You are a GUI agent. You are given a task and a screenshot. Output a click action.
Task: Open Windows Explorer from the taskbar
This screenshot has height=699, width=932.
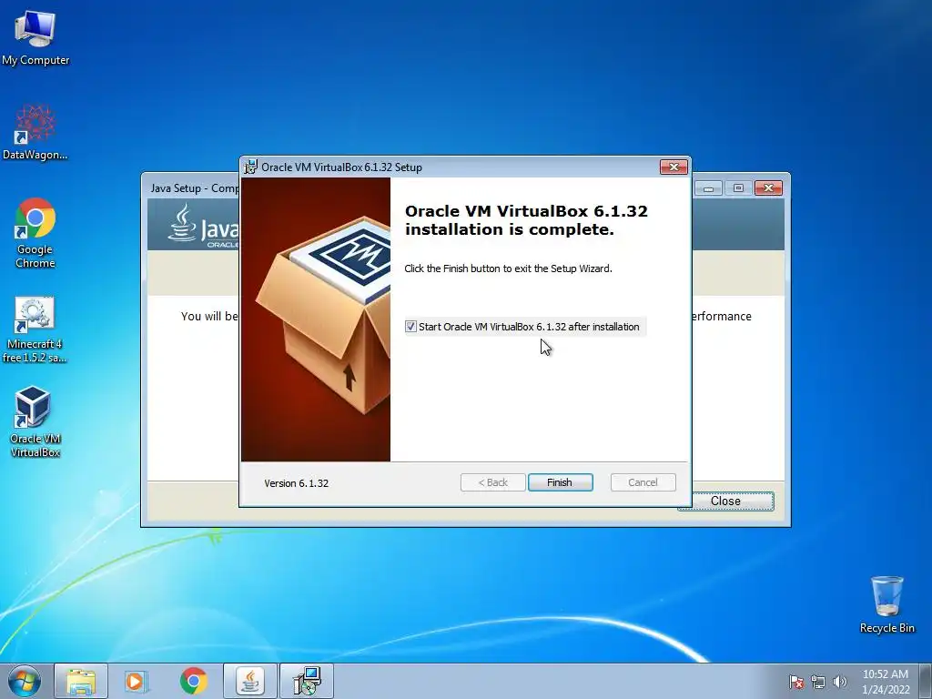pos(81,681)
